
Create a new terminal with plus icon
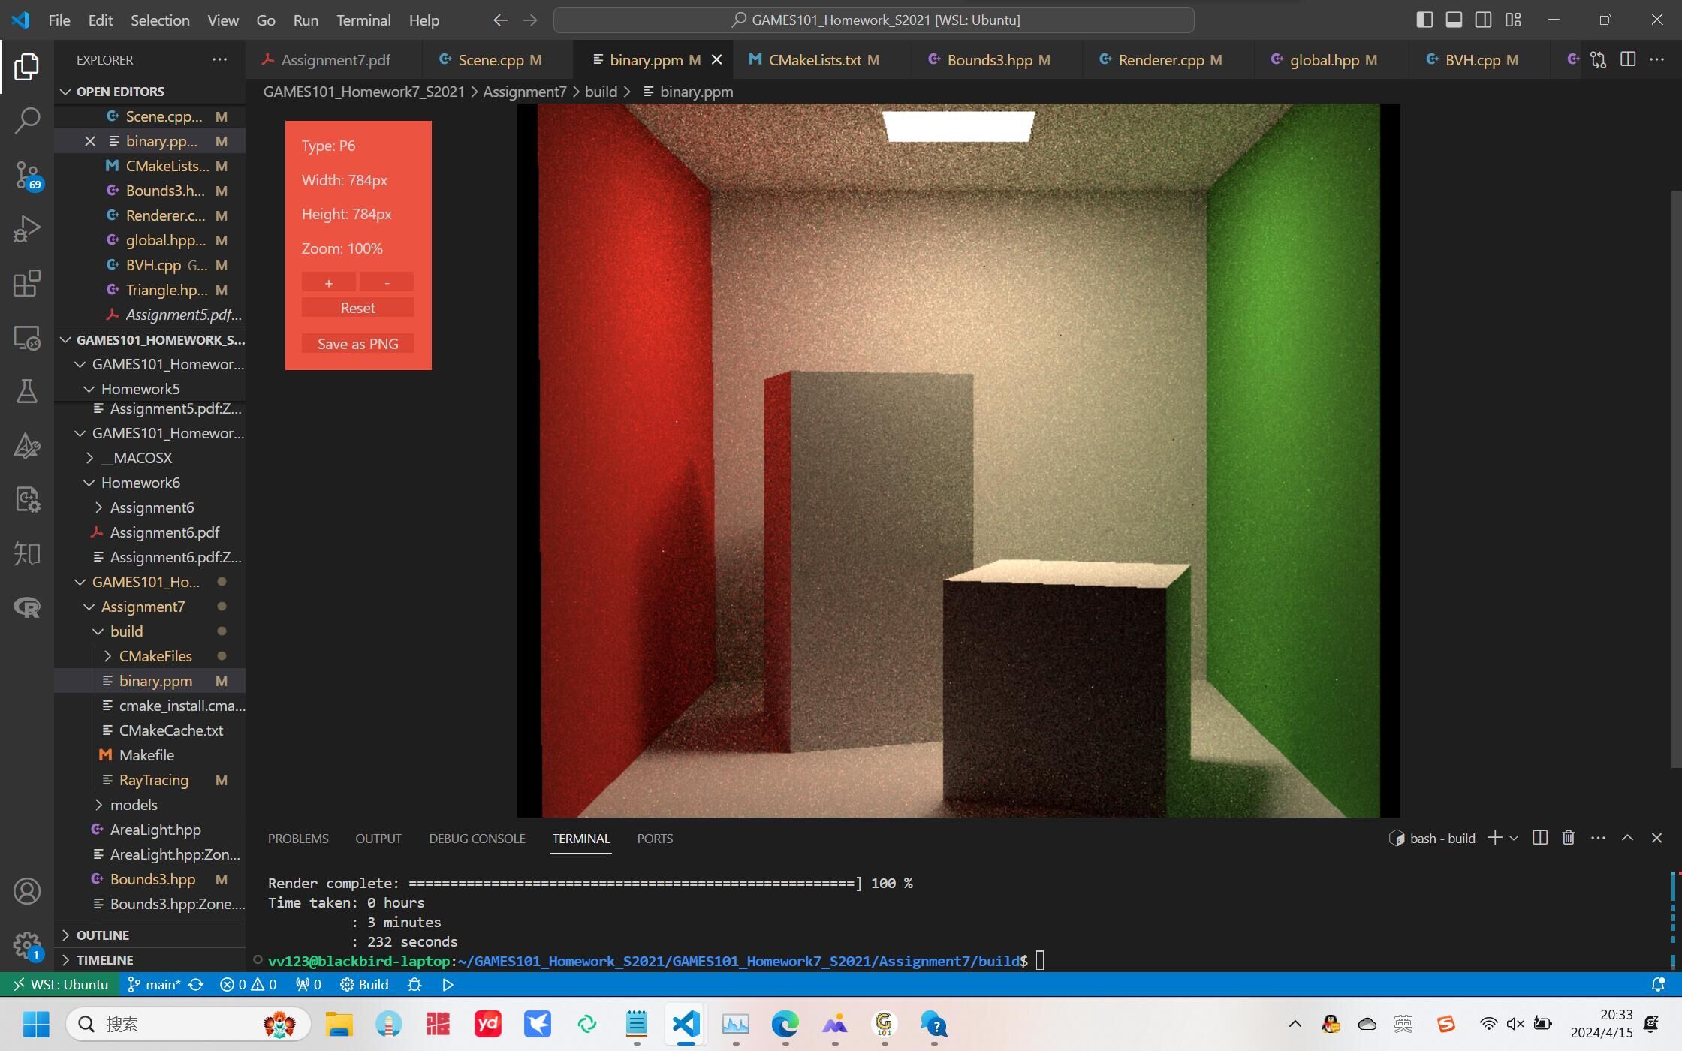pos(1494,838)
